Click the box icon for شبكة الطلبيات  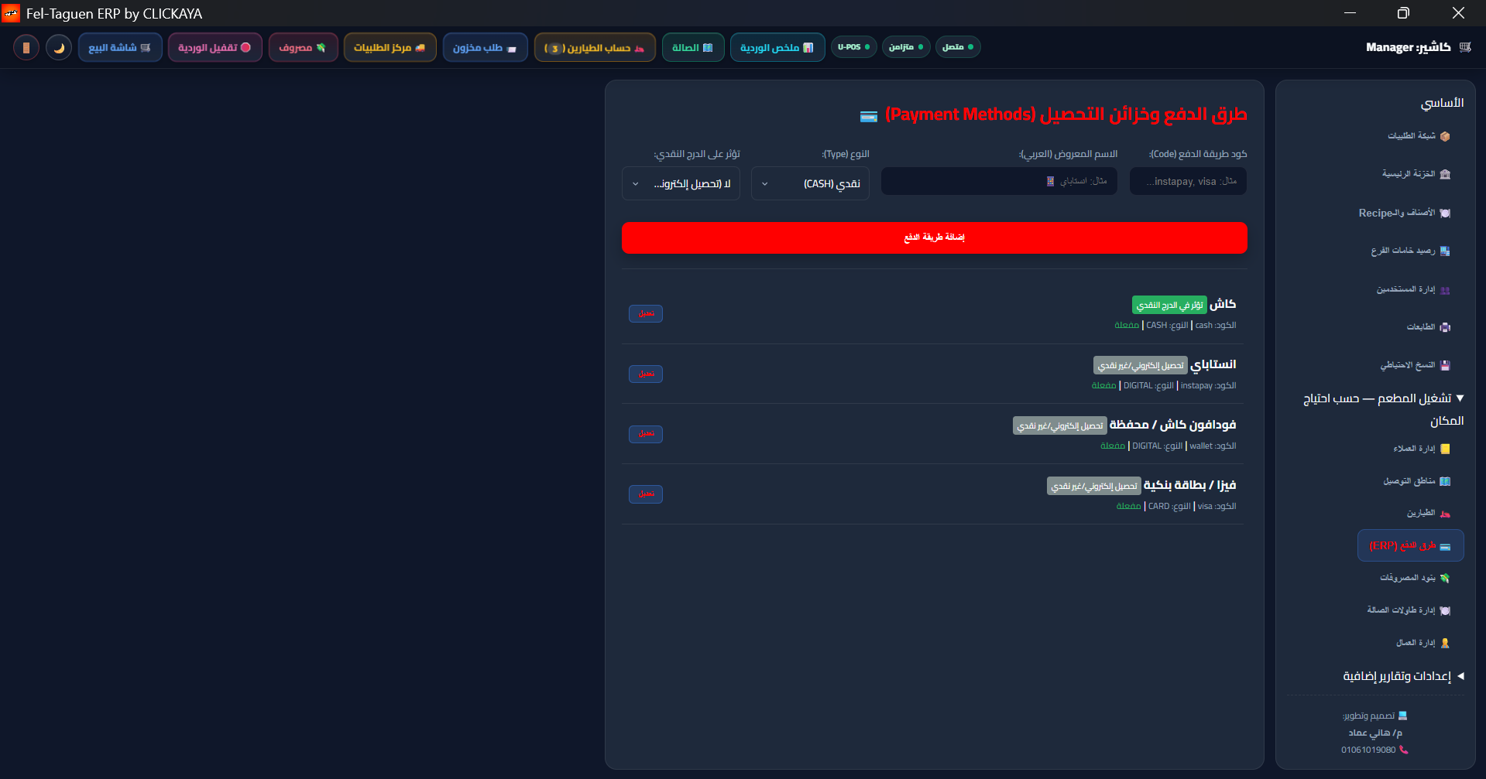click(x=1445, y=136)
